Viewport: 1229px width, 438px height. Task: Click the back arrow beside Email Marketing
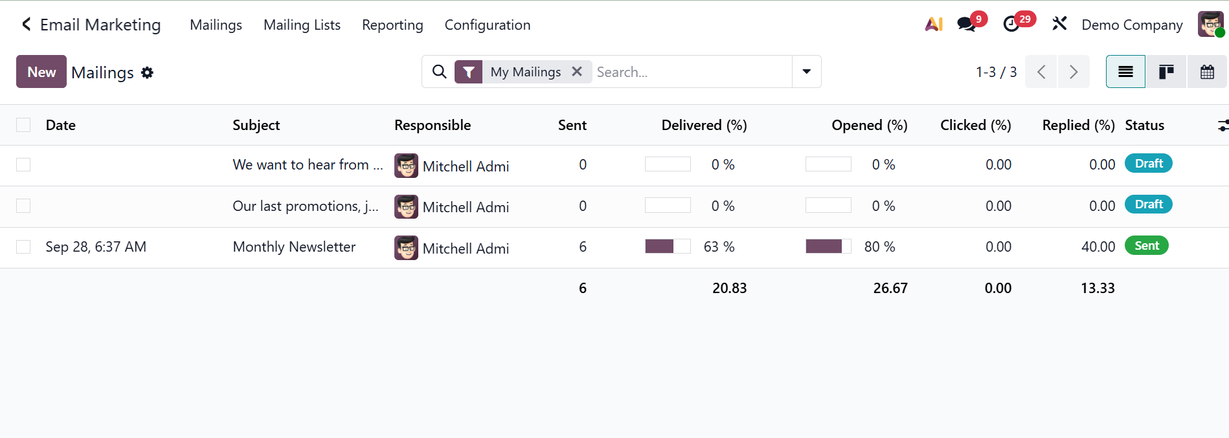(x=26, y=25)
